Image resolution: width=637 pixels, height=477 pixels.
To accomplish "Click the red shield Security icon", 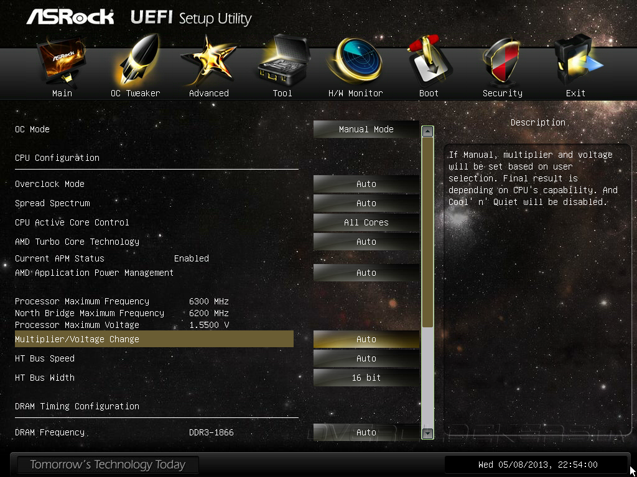I will point(503,61).
